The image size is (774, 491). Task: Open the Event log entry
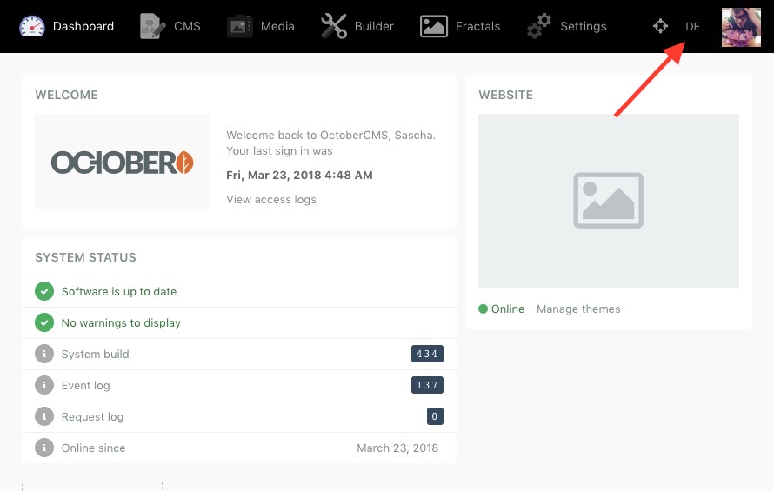point(85,385)
